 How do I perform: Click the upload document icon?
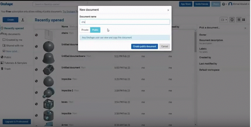[23, 20]
